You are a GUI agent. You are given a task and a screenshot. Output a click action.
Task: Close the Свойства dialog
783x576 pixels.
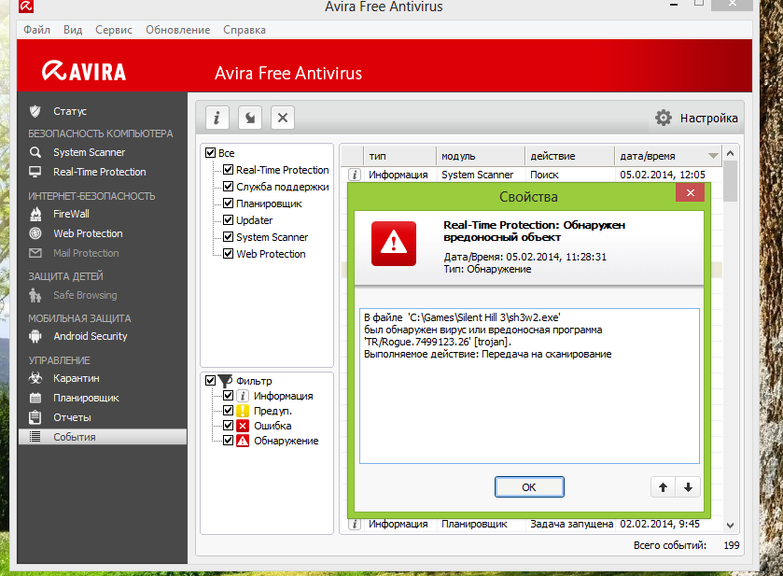click(690, 193)
